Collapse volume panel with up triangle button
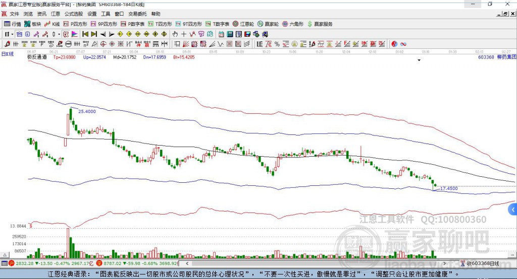This screenshot has width=517, height=279. pos(5,255)
